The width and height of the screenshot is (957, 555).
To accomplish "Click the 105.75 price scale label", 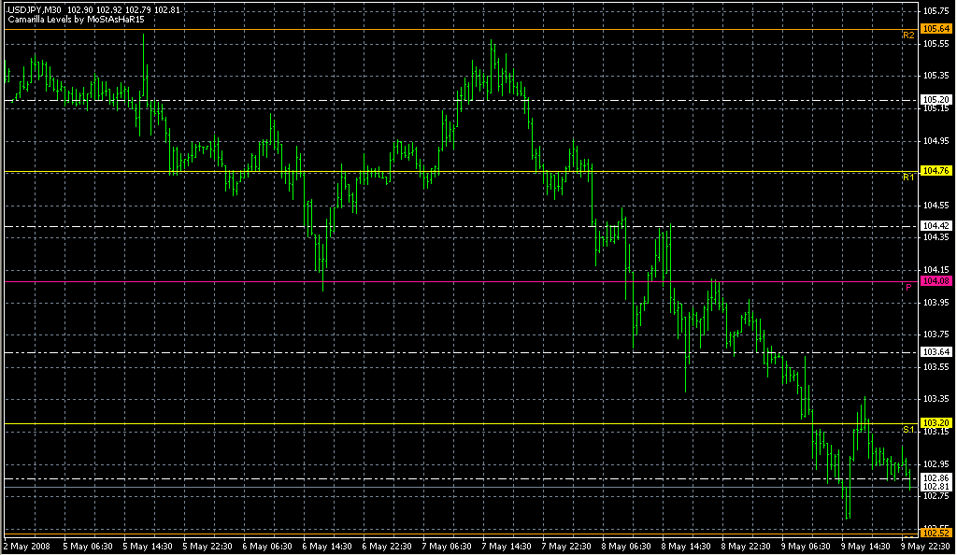I will (x=936, y=11).
